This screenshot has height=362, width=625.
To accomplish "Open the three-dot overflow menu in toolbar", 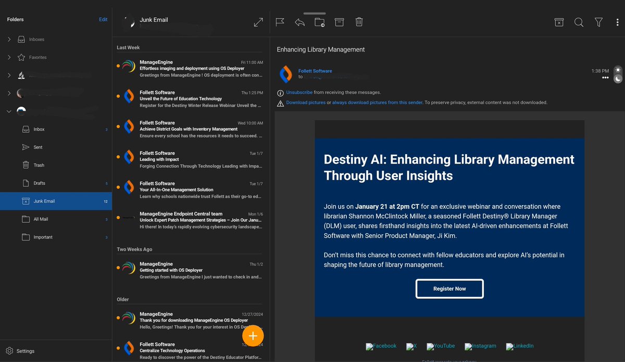I will click(618, 22).
